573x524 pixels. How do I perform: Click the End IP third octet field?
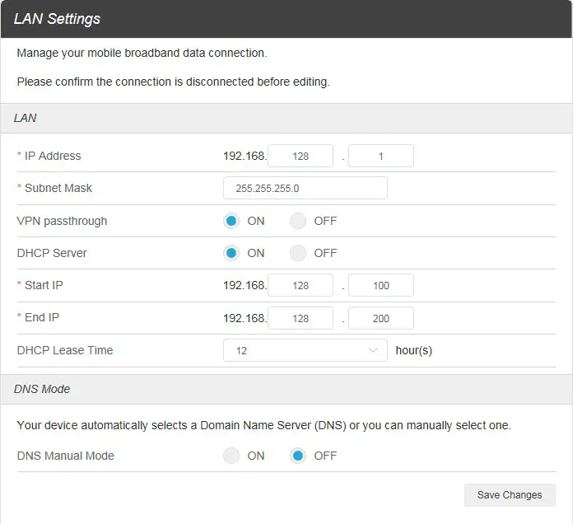(x=300, y=318)
